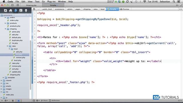This screenshot has width=183, height=103.
Task: Expand the inc folder
Action: 1,92
